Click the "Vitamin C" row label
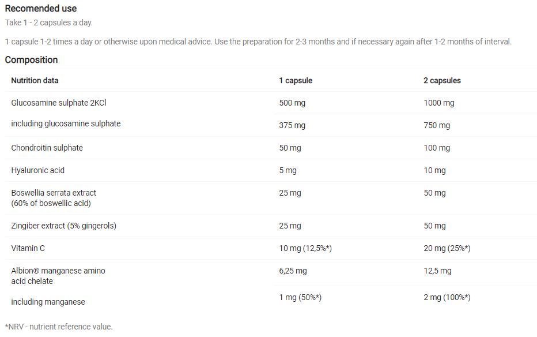The height and width of the screenshot is (337, 537). [28, 248]
